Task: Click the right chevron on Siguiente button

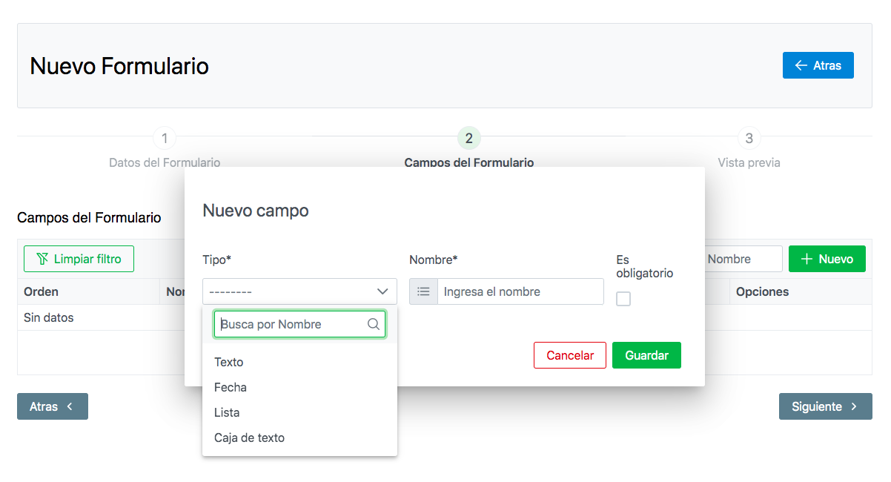Action: pos(854,406)
